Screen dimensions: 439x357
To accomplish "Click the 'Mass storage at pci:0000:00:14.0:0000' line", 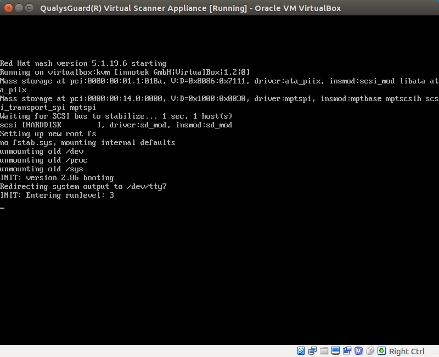I will pyautogui.click(x=219, y=99).
